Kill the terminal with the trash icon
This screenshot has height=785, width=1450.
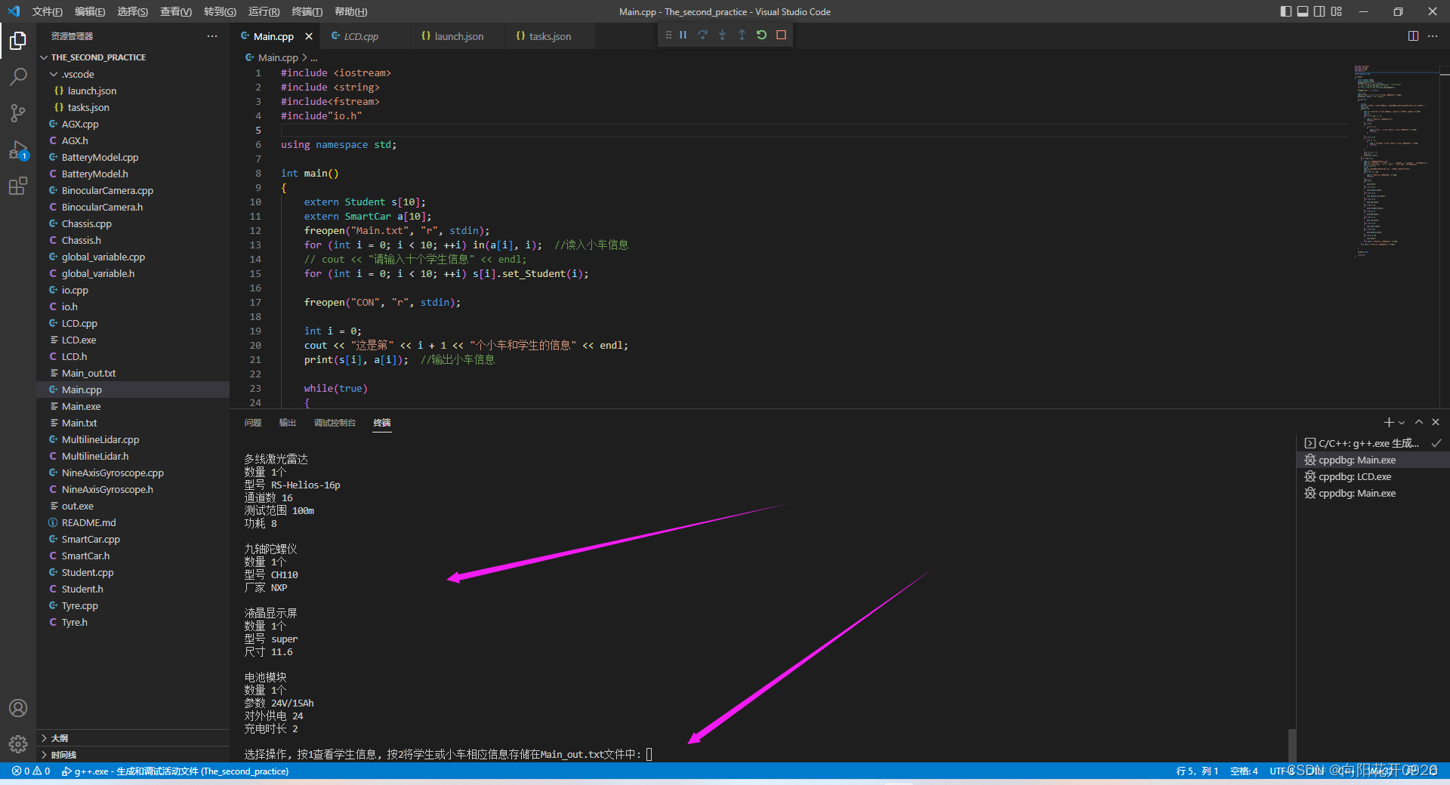(x=1436, y=422)
